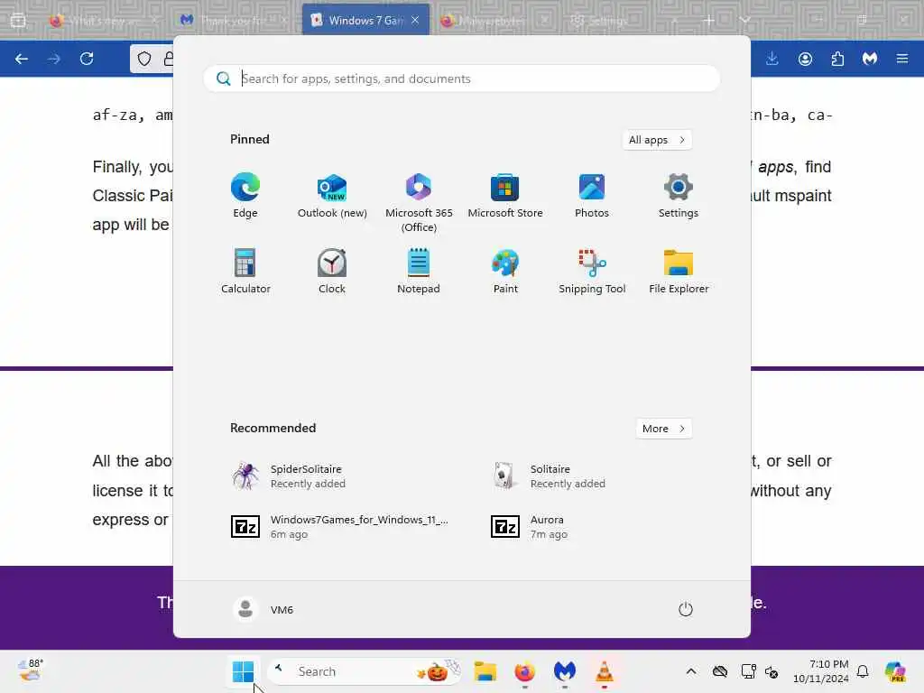Show hidden system tray icons

point(691,671)
